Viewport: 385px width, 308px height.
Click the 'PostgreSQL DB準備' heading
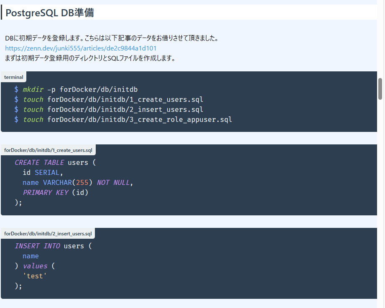point(50,13)
